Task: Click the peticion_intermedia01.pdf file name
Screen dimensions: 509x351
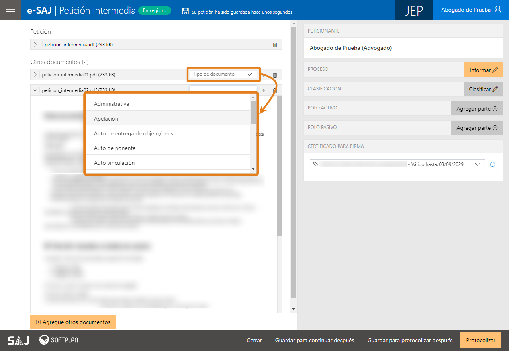Action: [78, 75]
